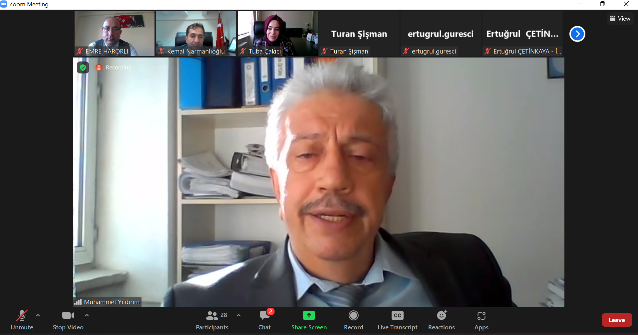This screenshot has width=638, height=335.
Task: Enable Live Transcript captions
Action: coord(397,320)
